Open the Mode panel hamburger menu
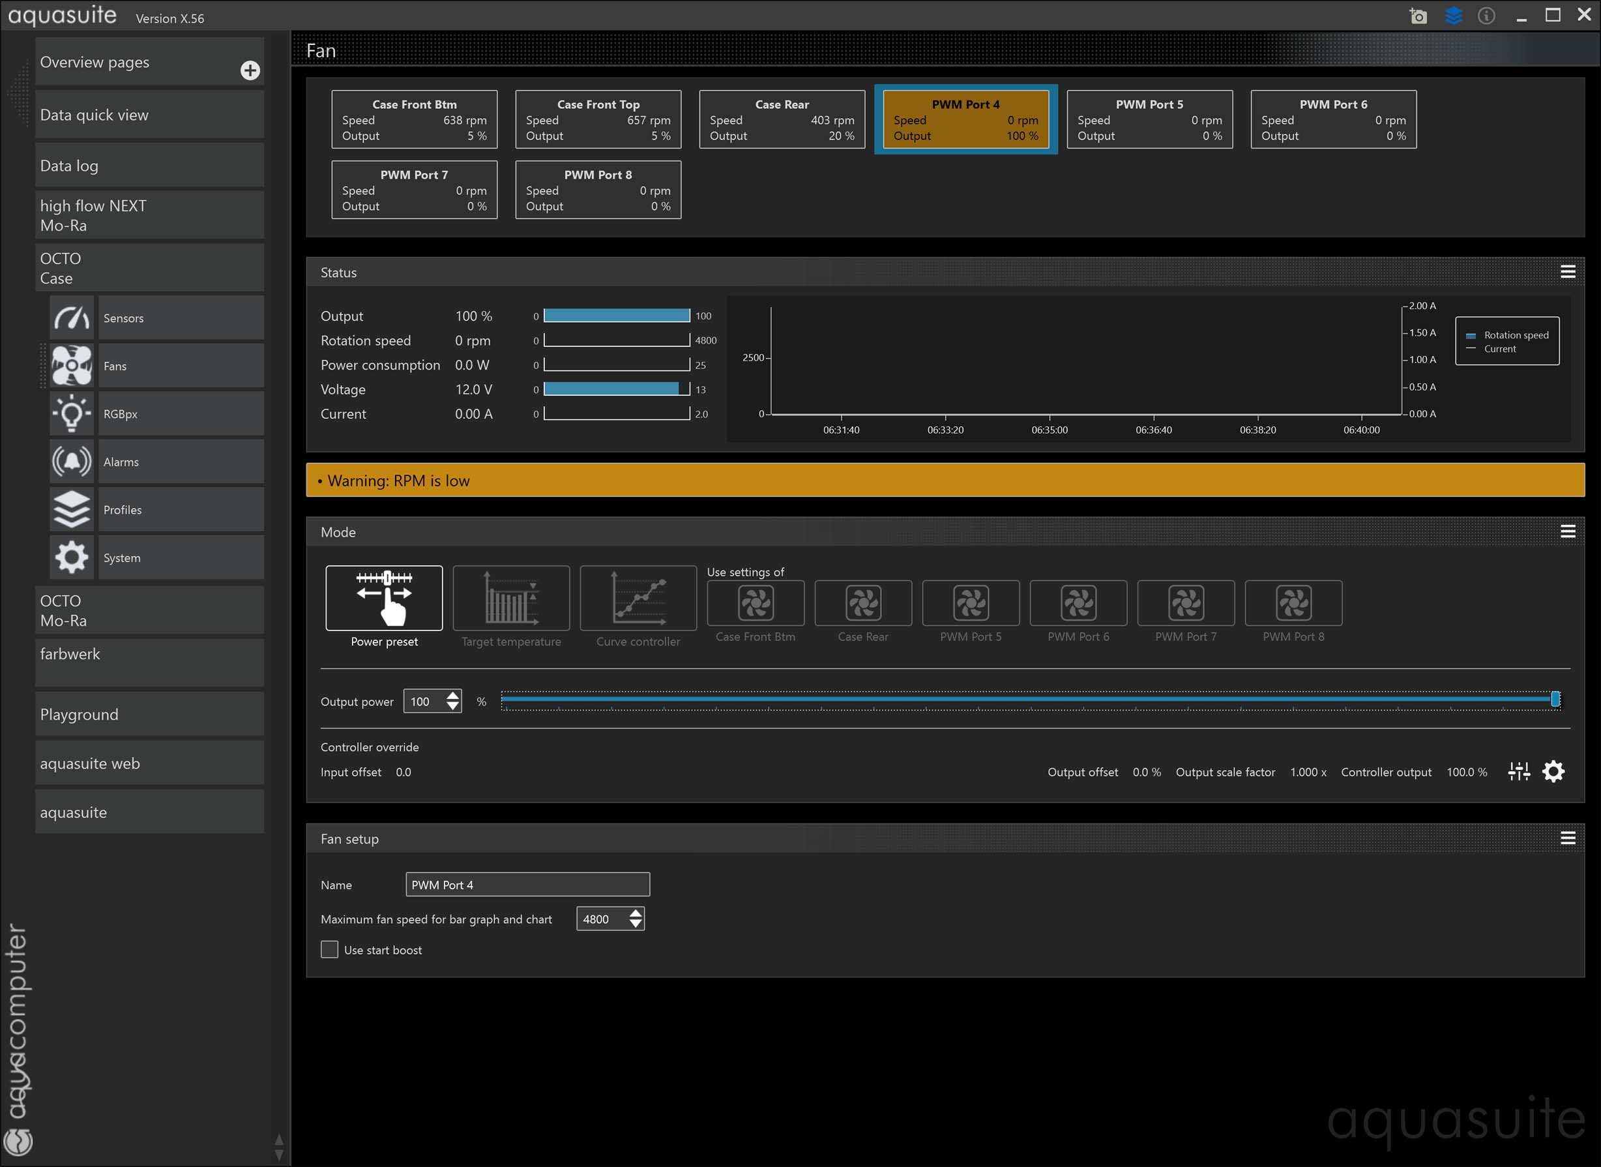This screenshot has width=1601, height=1167. coord(1567,531)
